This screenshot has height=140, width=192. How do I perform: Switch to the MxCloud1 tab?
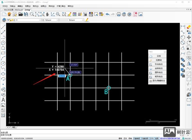tap(19, 10)
